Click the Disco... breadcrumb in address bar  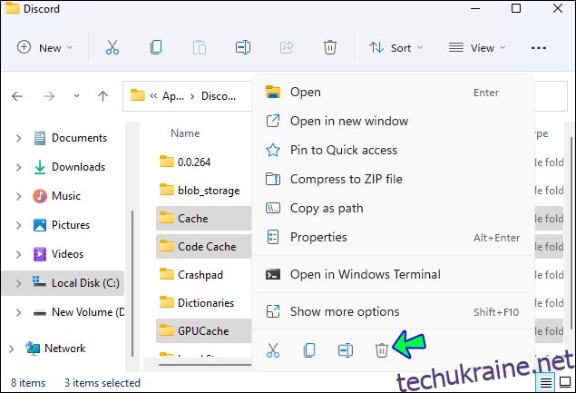point(219,97)
